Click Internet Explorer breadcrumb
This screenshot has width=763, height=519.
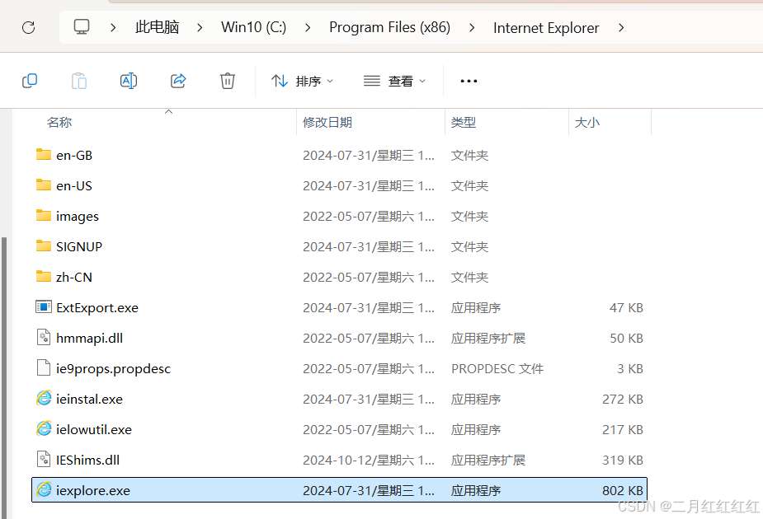point(546,28)
